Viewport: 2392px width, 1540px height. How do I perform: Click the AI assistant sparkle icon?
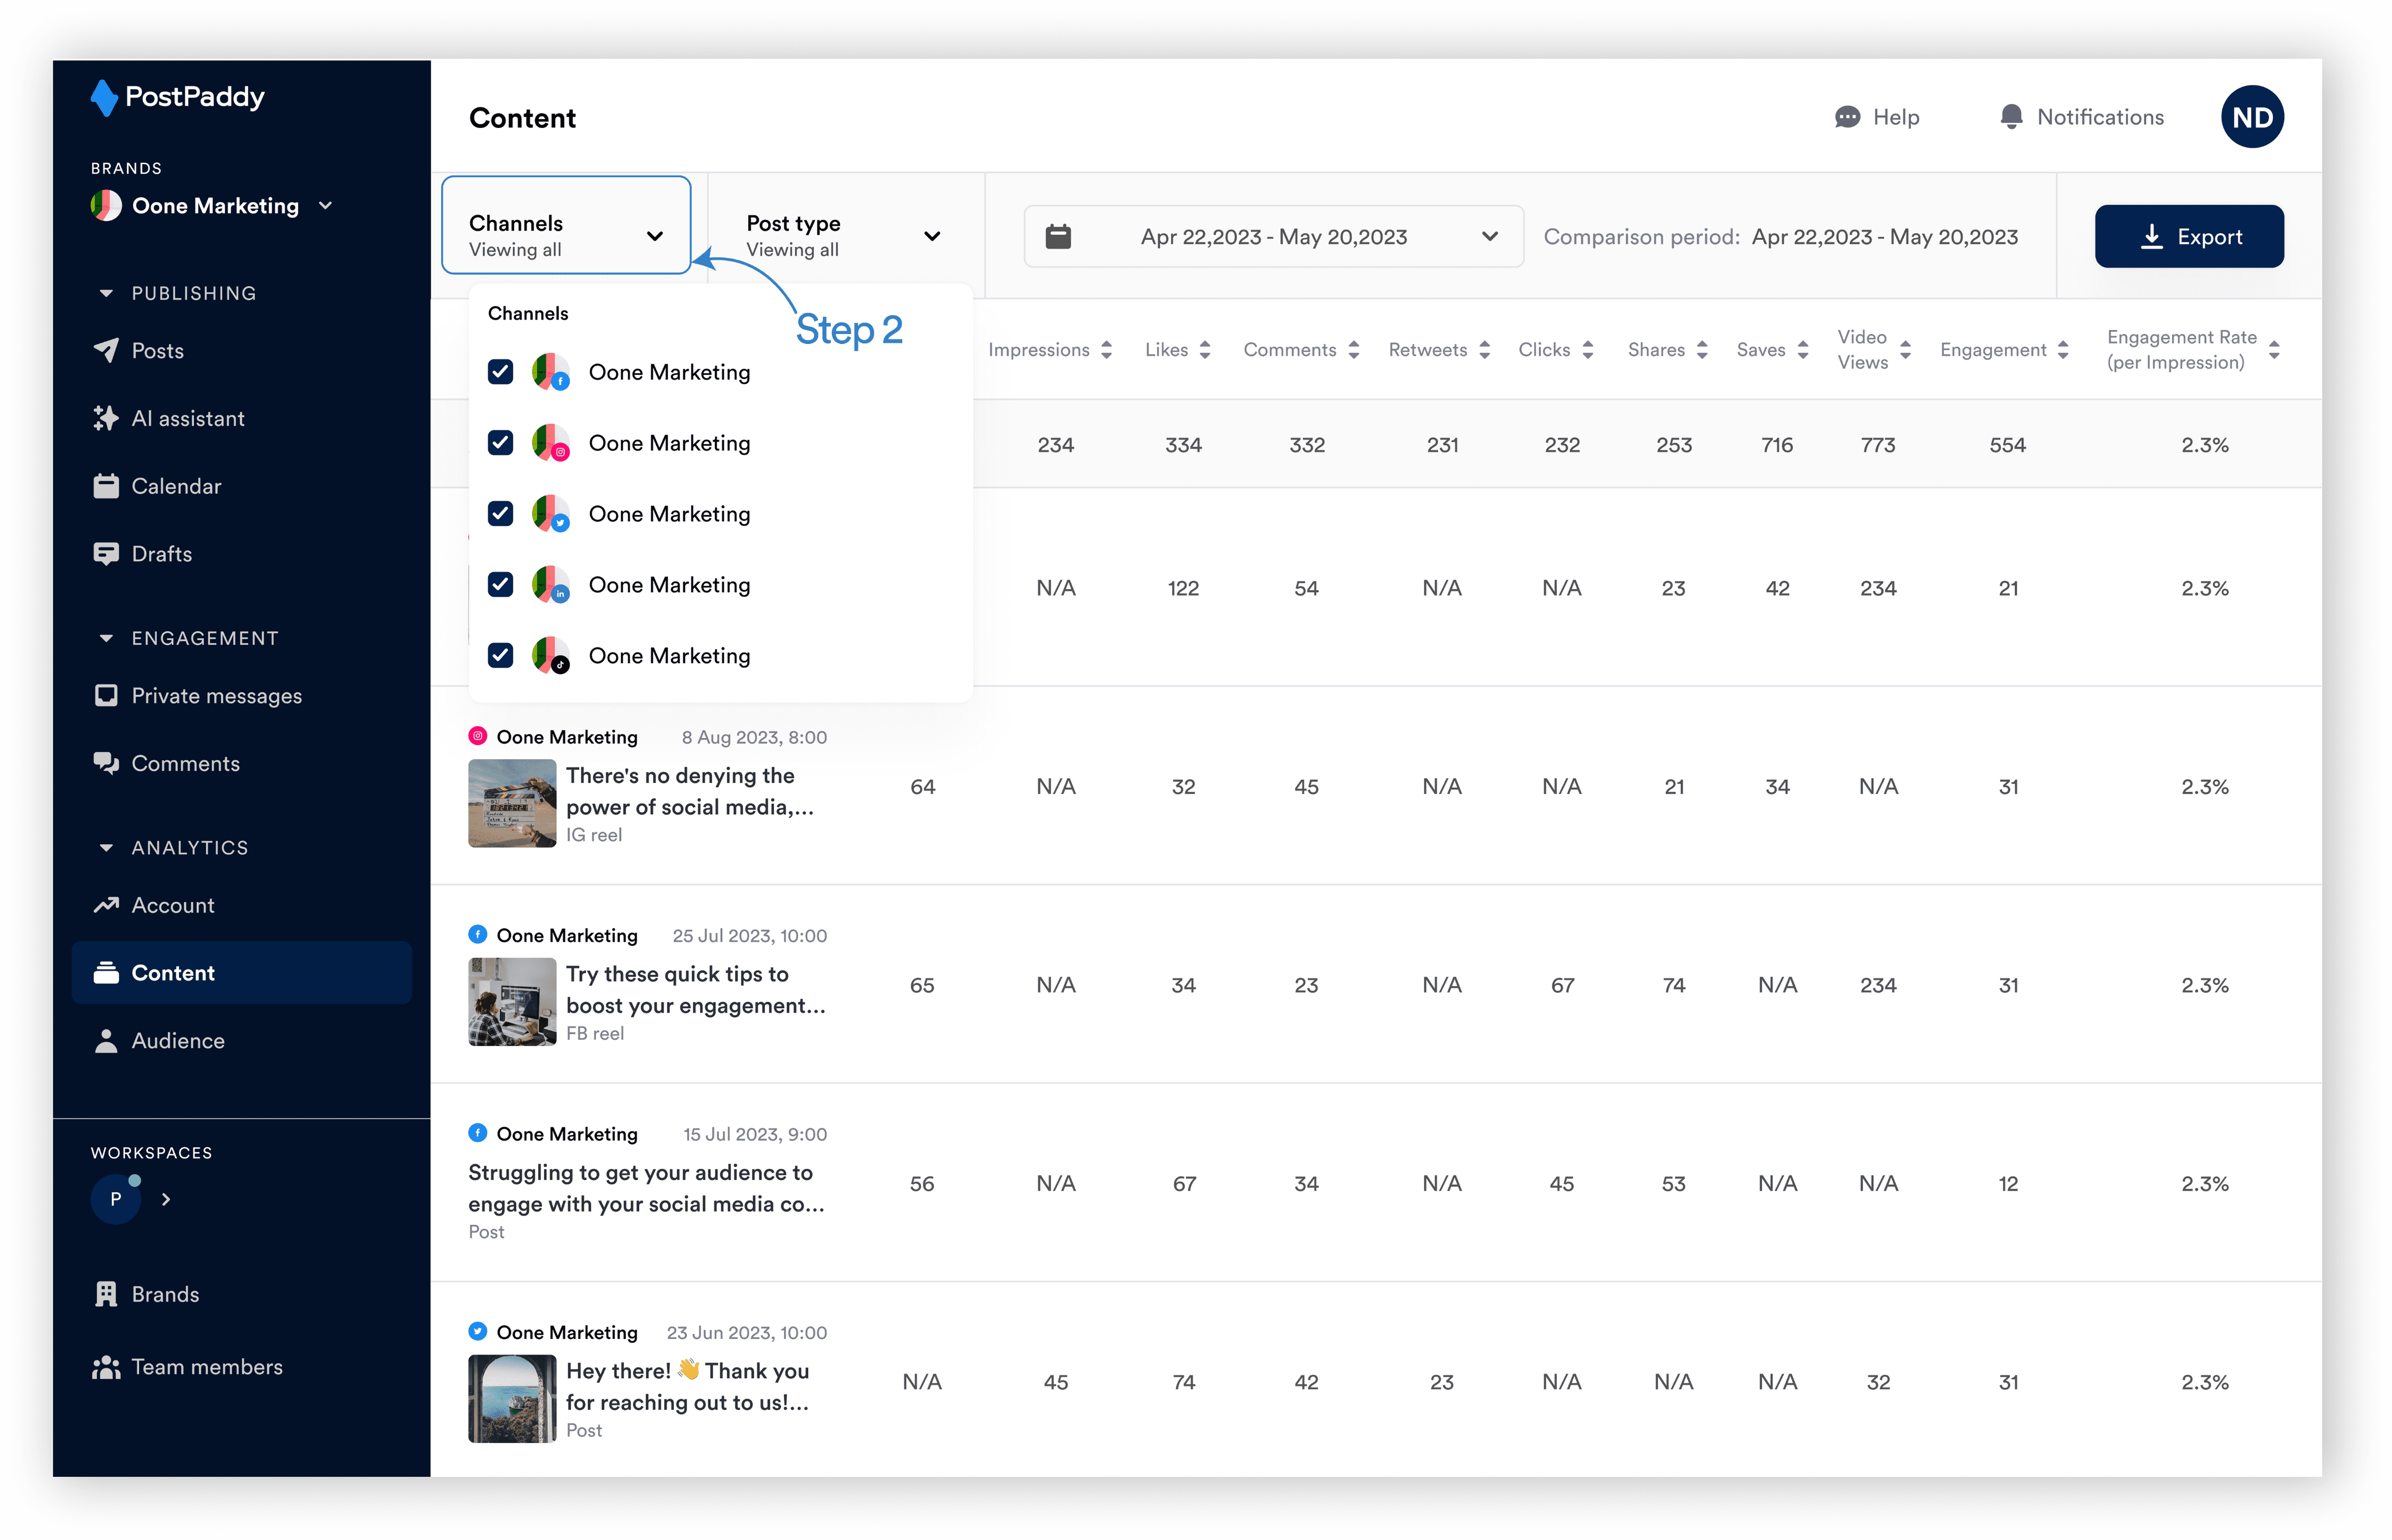coord(106,418)
